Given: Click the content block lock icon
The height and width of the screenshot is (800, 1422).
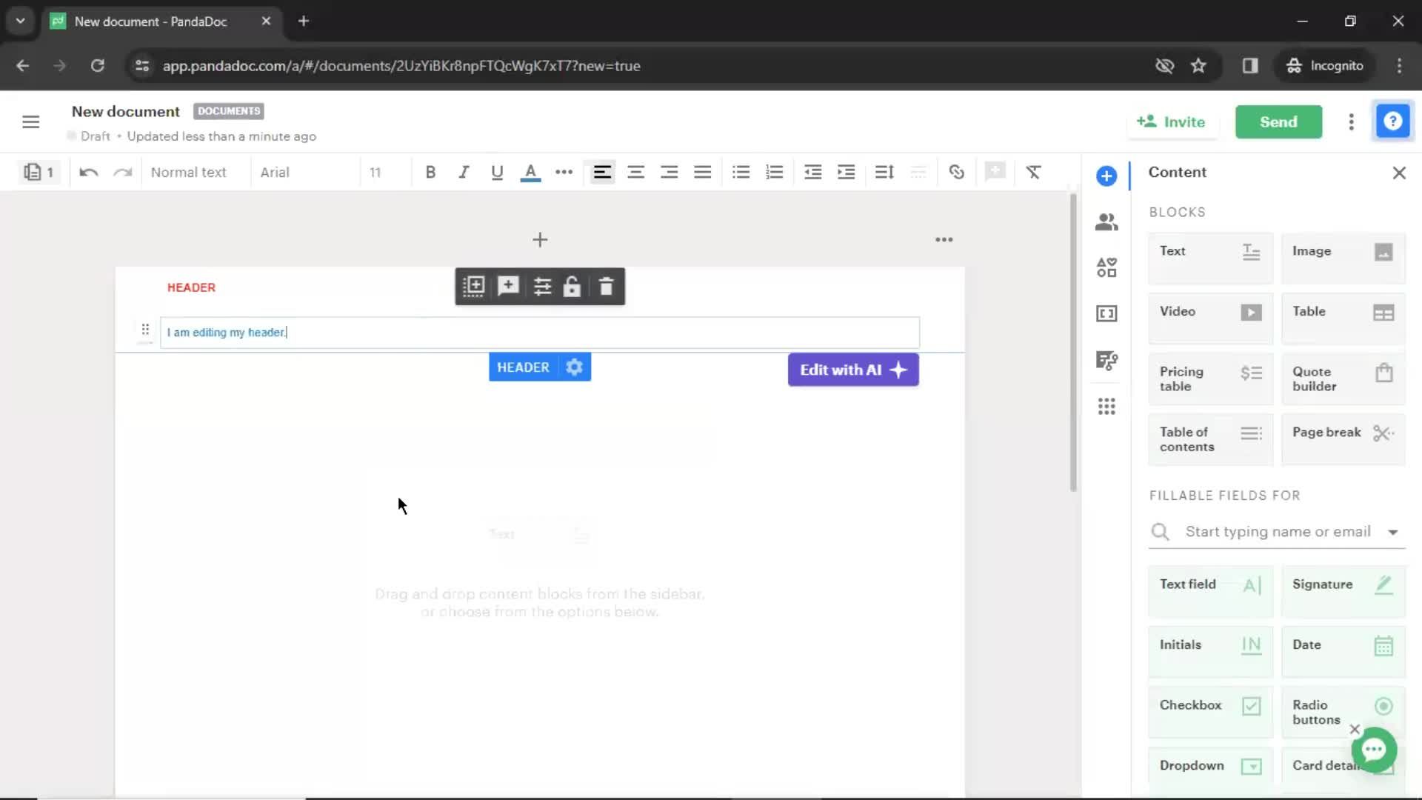Looking at the screenshot, I should point(573,286).
